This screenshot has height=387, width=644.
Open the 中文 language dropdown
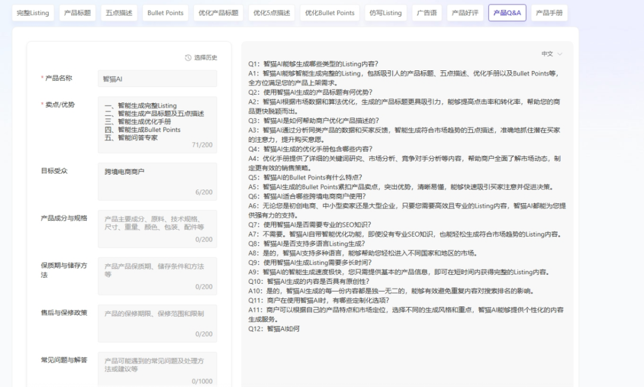tap(550, 53)
